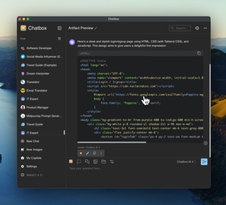Image resolution: width=226 pixels, height=205 pixels.
Task: Select Midjourney Prompt Generator chat
Action: (x=41, y=116)
